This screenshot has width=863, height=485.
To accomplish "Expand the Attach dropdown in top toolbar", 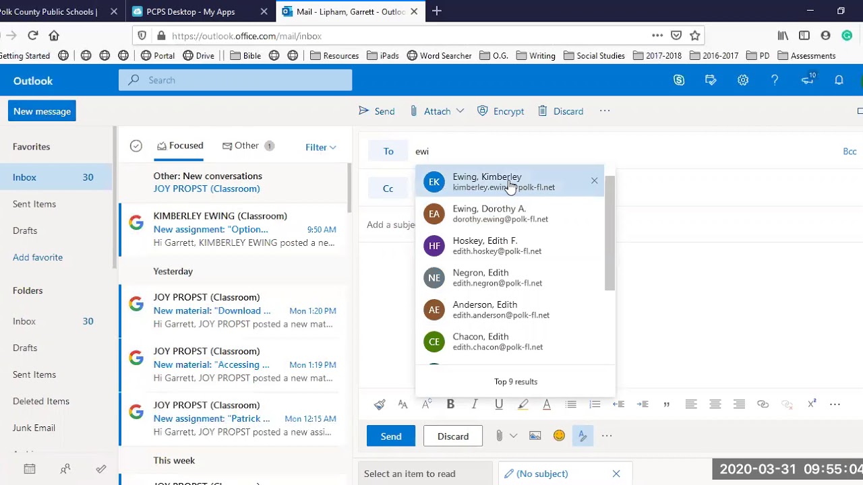I will 460,111.
